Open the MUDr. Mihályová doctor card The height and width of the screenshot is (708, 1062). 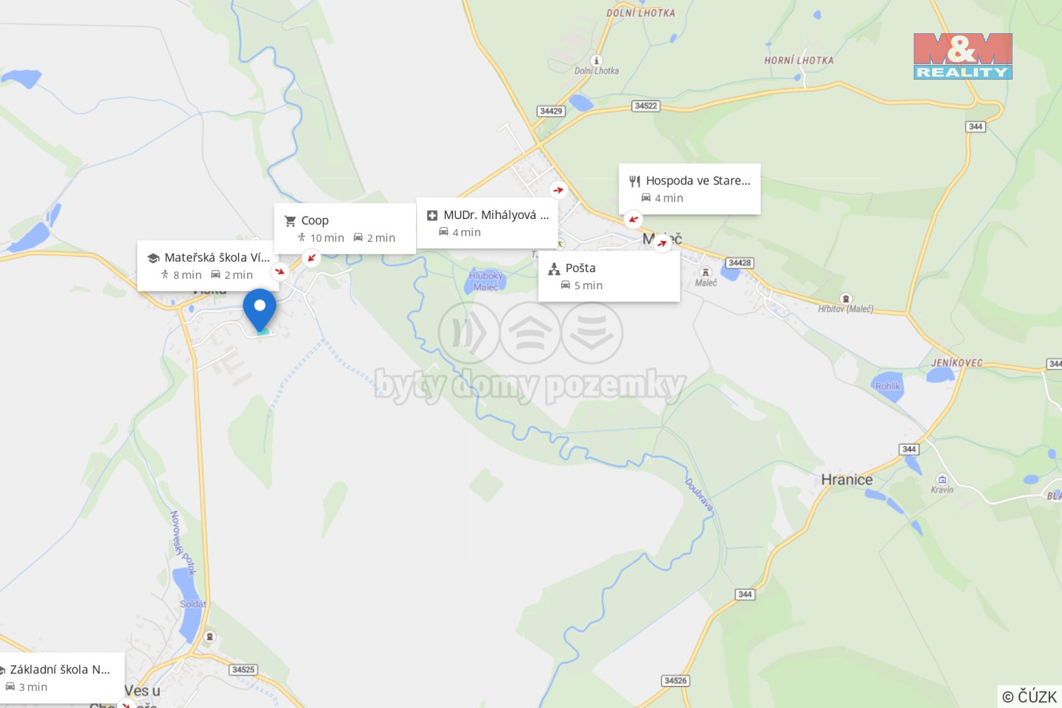487,223
